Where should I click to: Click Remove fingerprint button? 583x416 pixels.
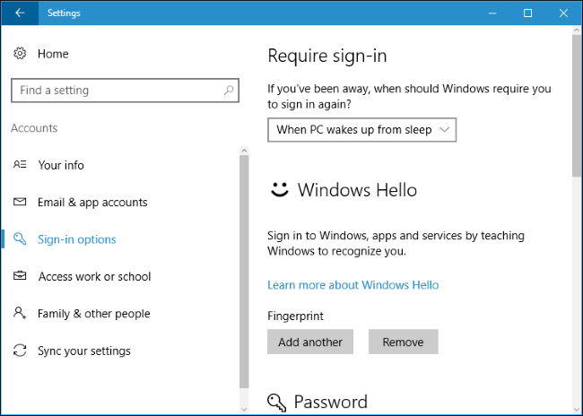[403, 342]
